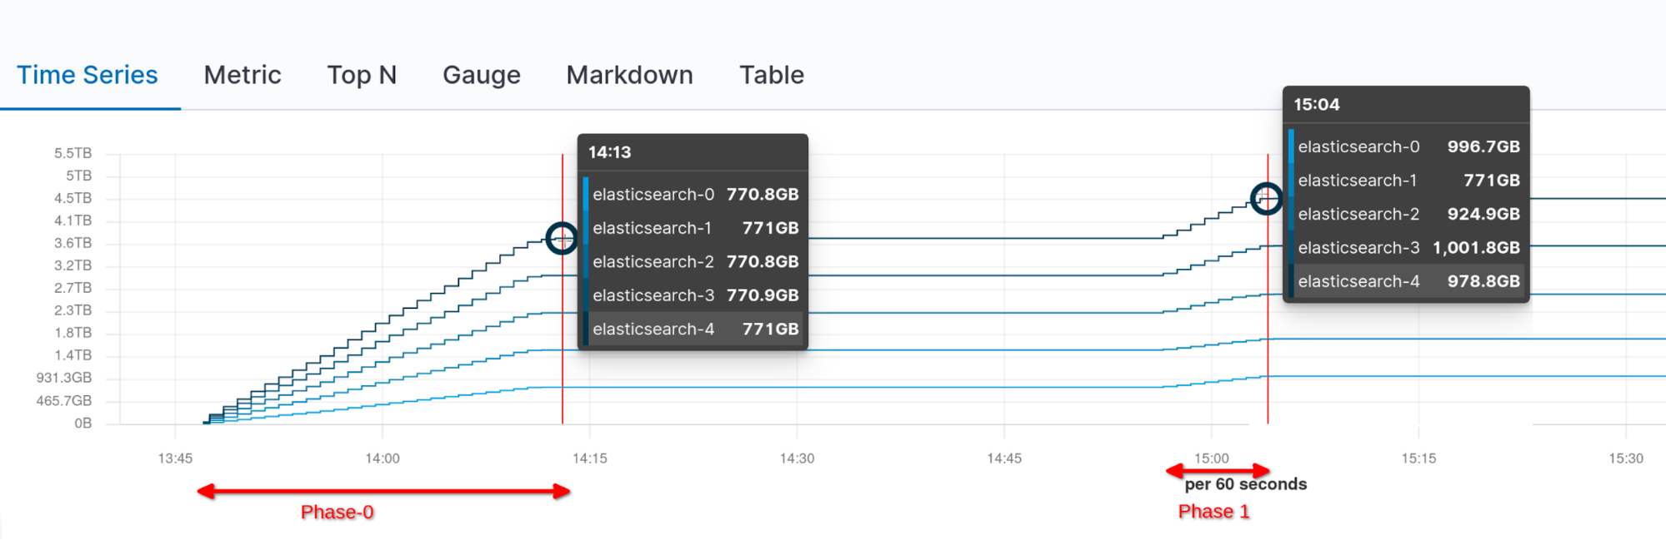
Task: Click the 3.6TB y-axis label
Action: pos(73,243)
